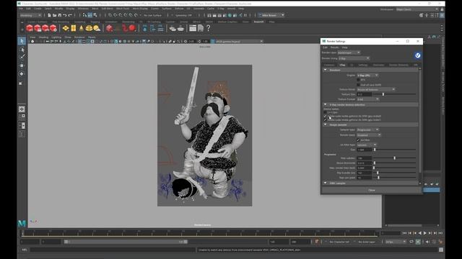Viewport: 462px width, 259px height.
Task: Click the No Character Set button
Action: (x=339, y=242)
